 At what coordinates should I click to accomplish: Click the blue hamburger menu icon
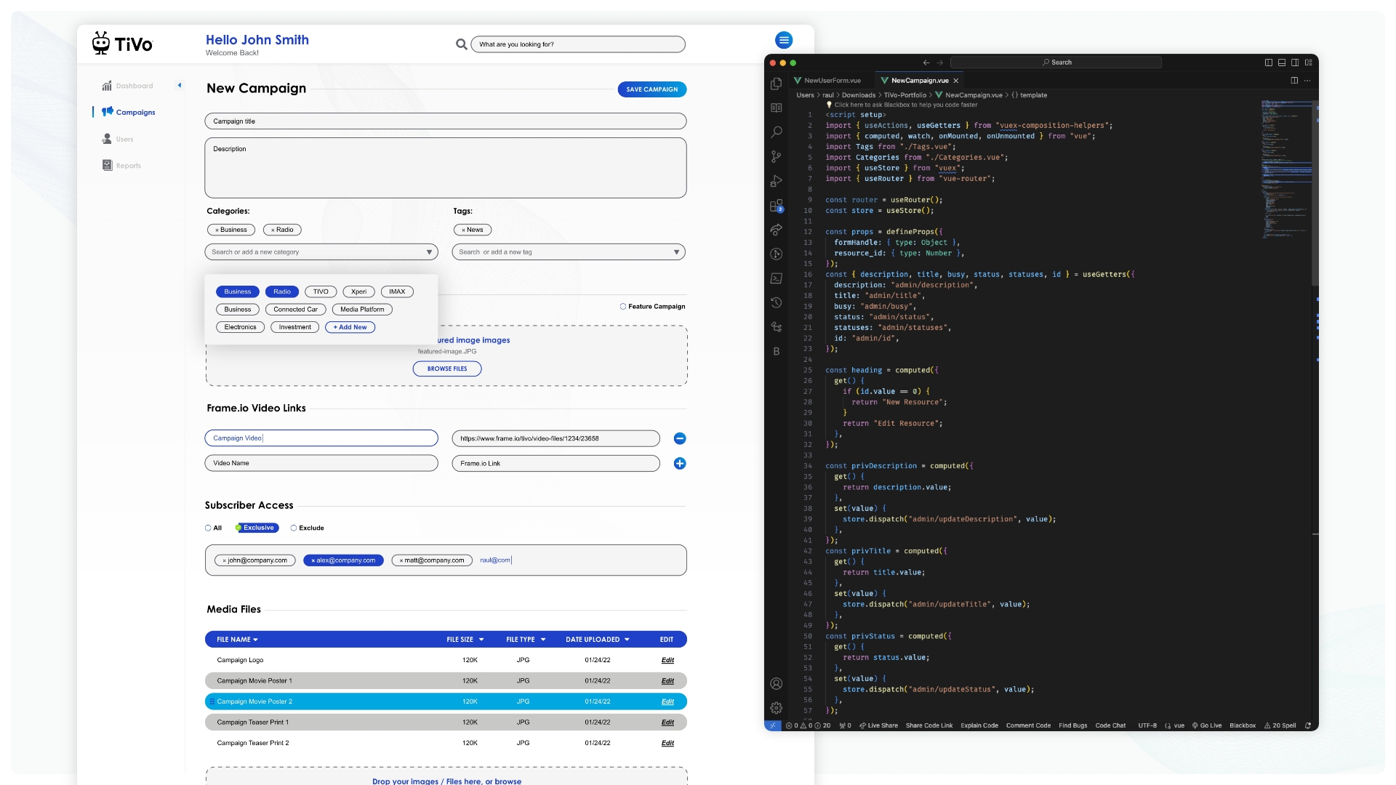tap(783, 40)
